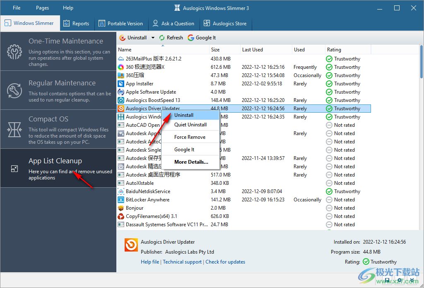Open settings via the gear icon at bottom right
The height and width of the screenshot is (288, 424).
(x=400, y=280)
